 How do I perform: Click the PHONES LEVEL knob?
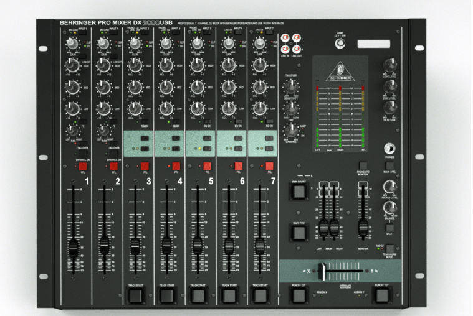[x=389, y=187]
